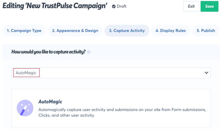Click the Exit button
This screenshot has height=129, width=221.
click(x=191, y=6)
